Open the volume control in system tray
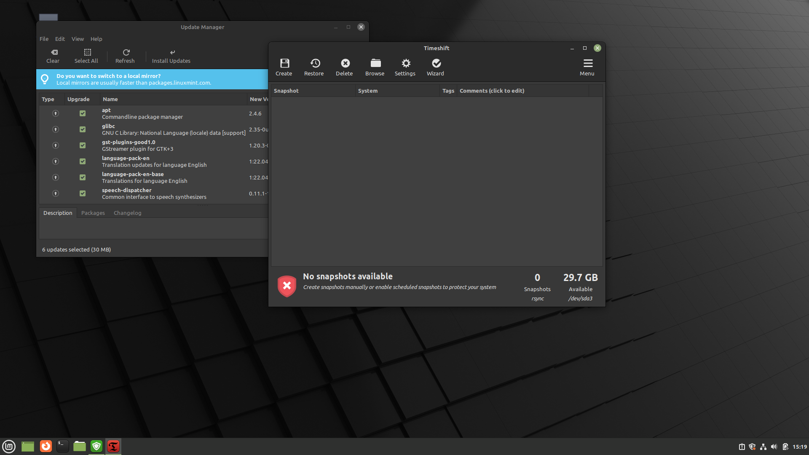This screenshot has height=455, width=809. pos(774,447)
